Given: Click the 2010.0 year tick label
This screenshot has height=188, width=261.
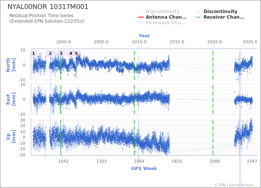Looking at the screenshot, I should click(x=139, y=42).
